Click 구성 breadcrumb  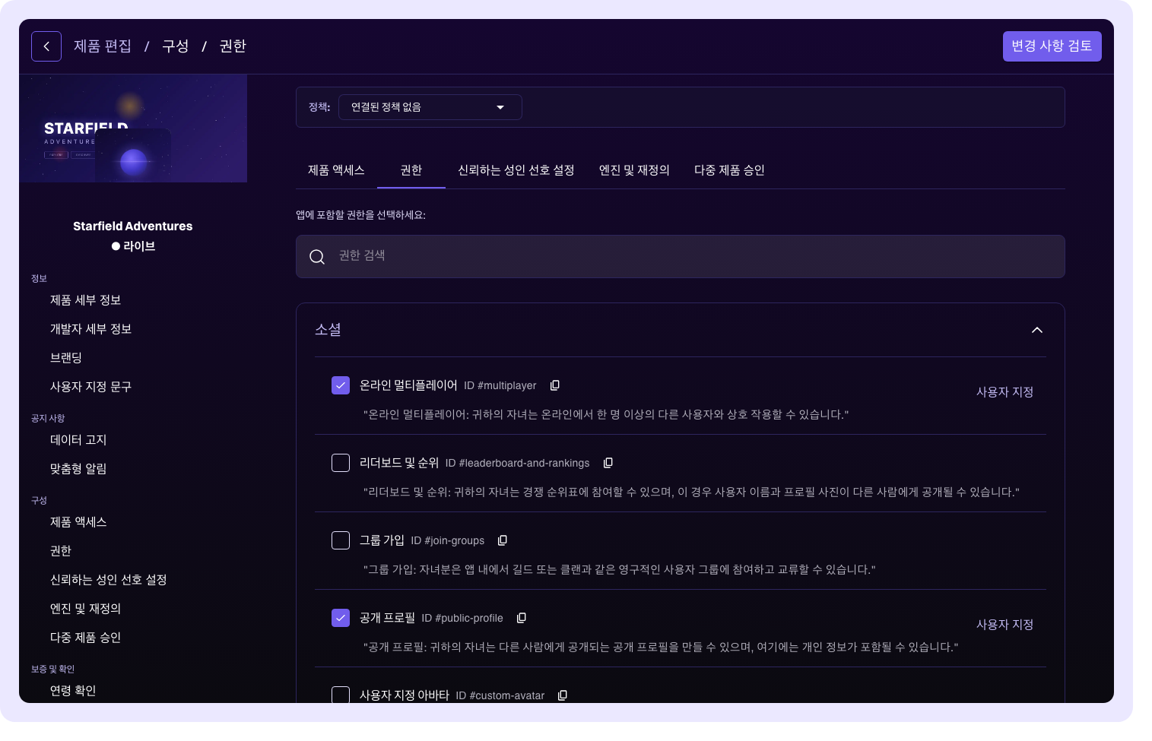pyautogui.click(x=176, y=46)
